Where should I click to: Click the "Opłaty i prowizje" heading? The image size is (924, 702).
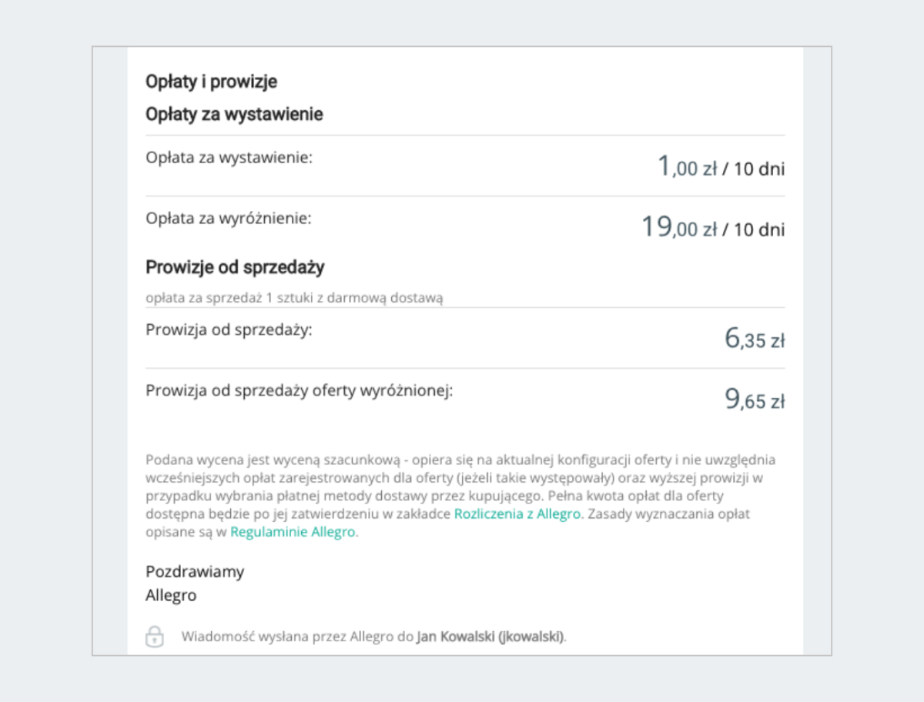pyautogui.click(x=211, y=82)
